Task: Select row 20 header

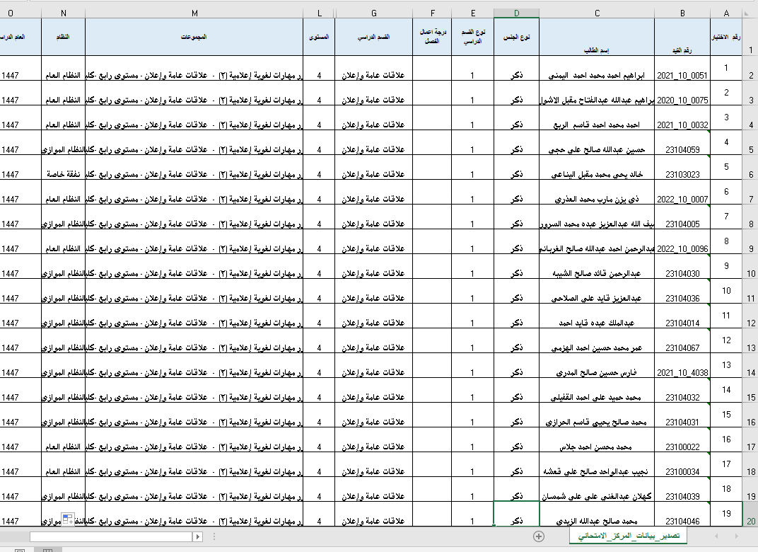Action: [x=750, y=521]
